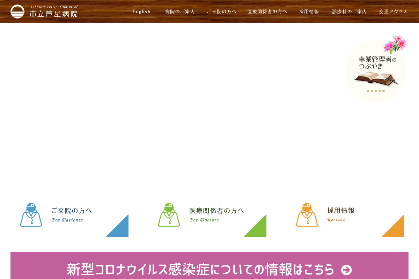Click the blue patient doctor icon
419x279 pixels.
point(31,215)
